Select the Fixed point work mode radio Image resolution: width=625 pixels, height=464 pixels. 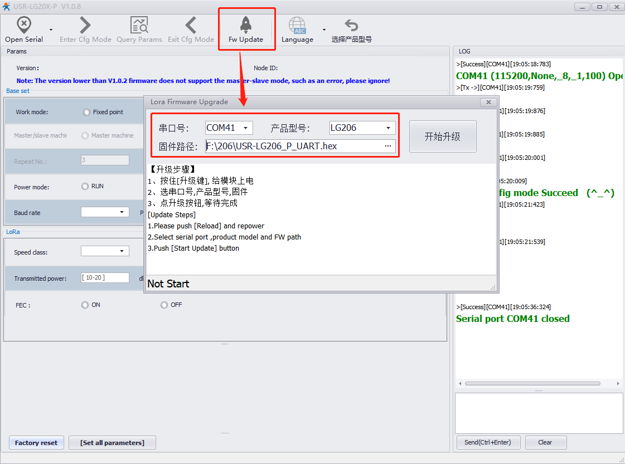(86, 112)
